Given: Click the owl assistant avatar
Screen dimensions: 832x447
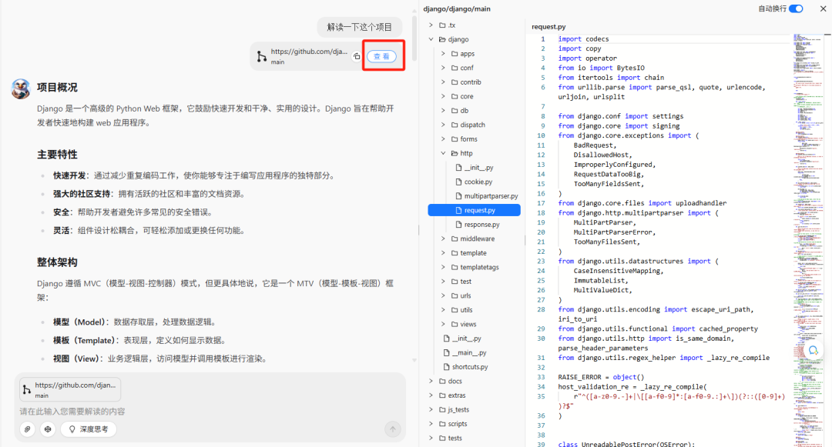Looking at the screenshot, I should (21, 89).
